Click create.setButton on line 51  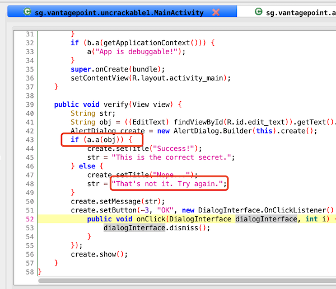pos(104,210)
